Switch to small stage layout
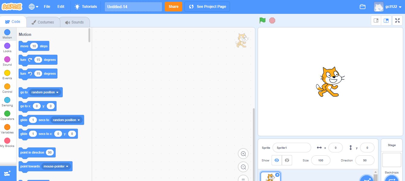The width and height of the screenshot is (405, 181). click(x=376, y=20)
